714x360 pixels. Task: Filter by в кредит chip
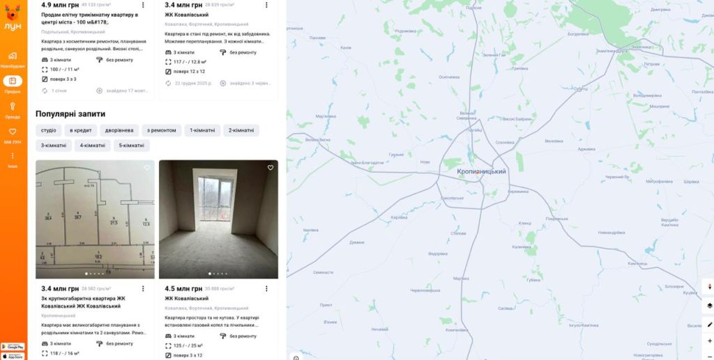81,130
